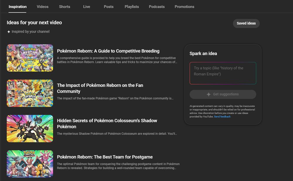Click description starting 'A comprehensive guide is provided'

point(117,60)
